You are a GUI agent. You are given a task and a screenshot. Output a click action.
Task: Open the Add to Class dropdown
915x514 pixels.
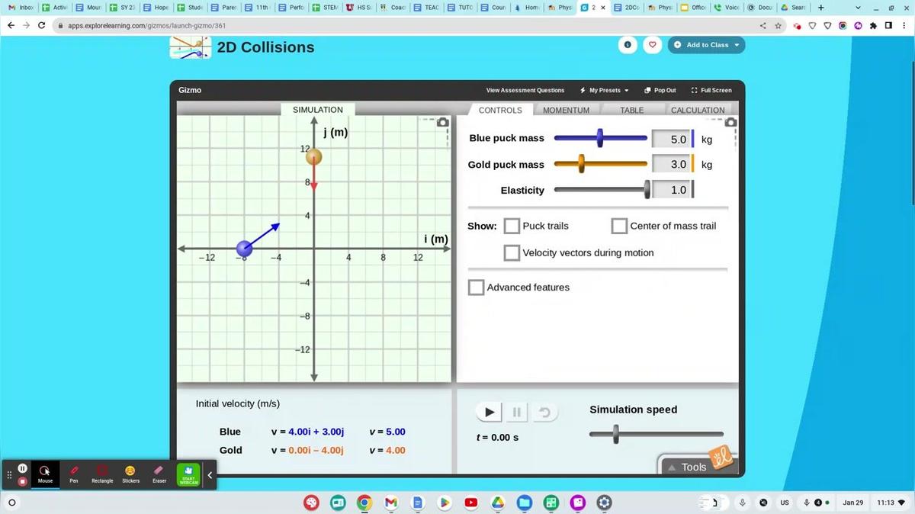pyautogui.click(x=707, y=45)
